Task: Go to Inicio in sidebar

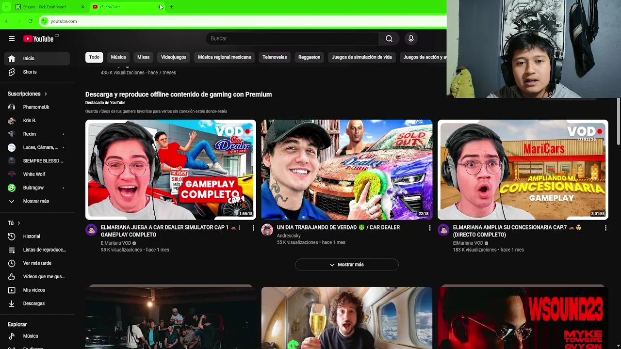Action: (37, 59)
